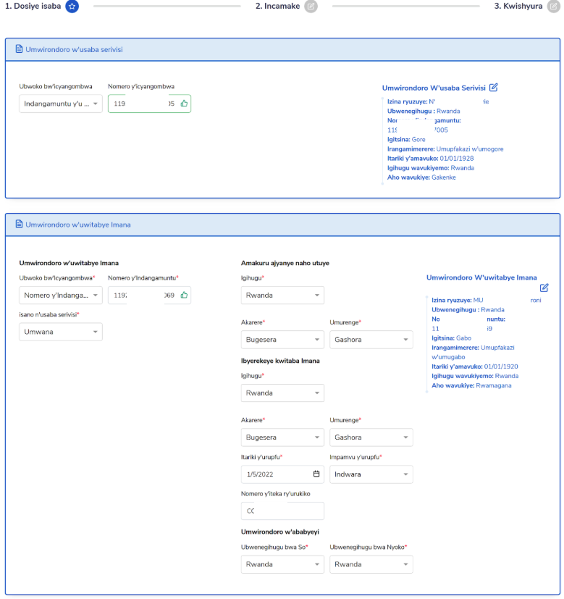
Task: Click Aho wavukiye: Gakenke text
Action: click(421, 177)
